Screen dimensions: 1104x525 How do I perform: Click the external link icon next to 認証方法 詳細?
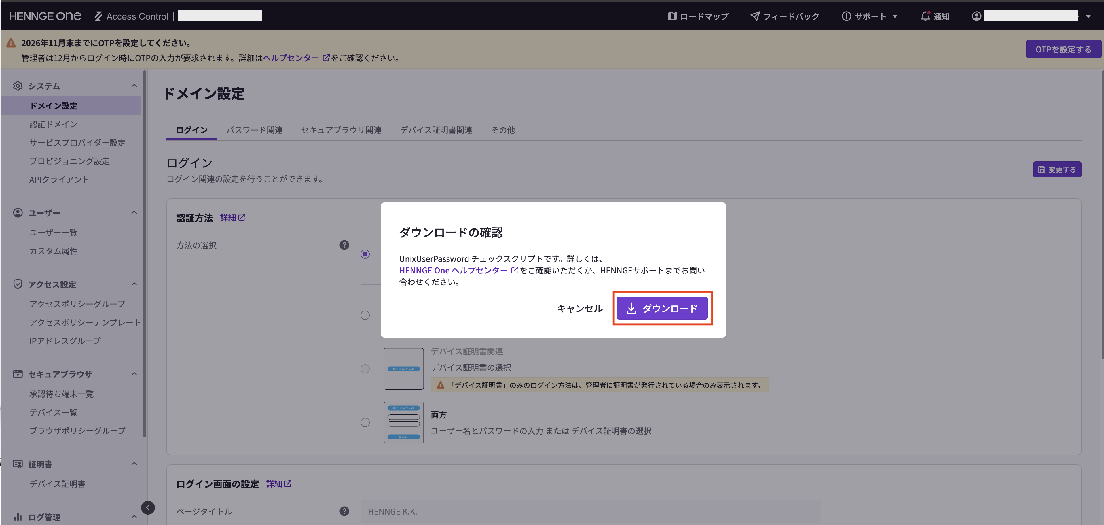(242, 218)
